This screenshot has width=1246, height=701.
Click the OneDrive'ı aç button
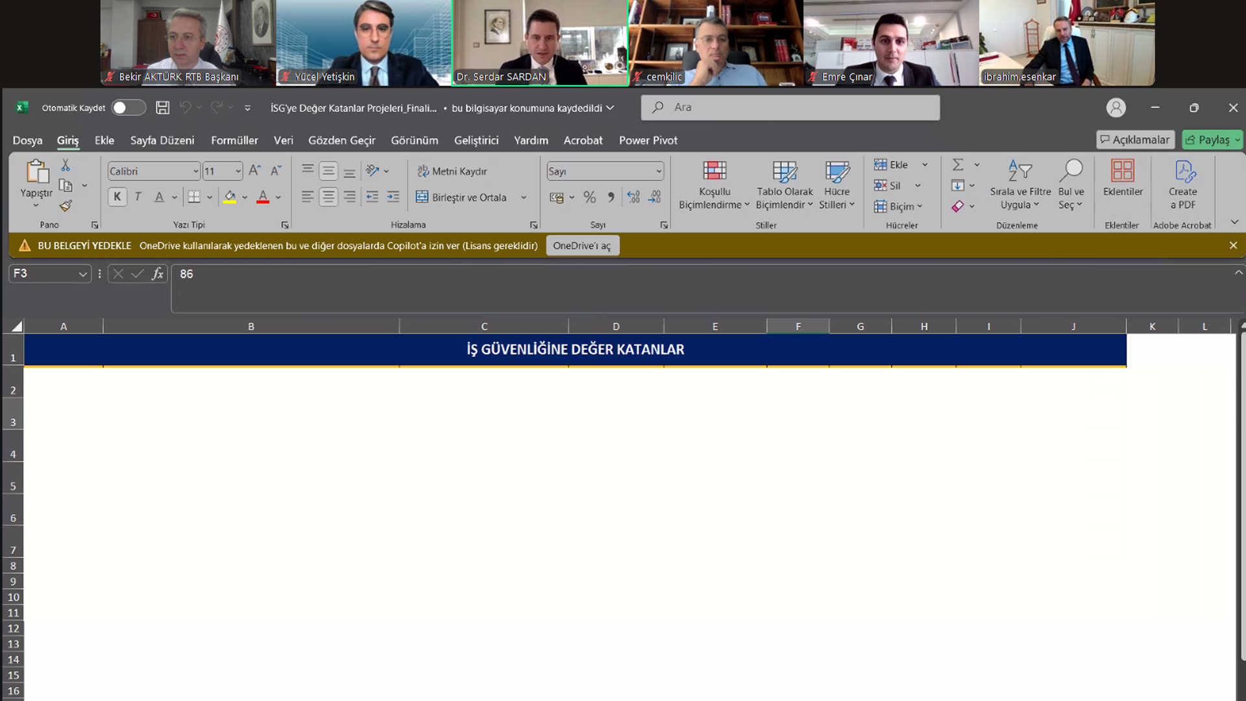pos(582,246)
